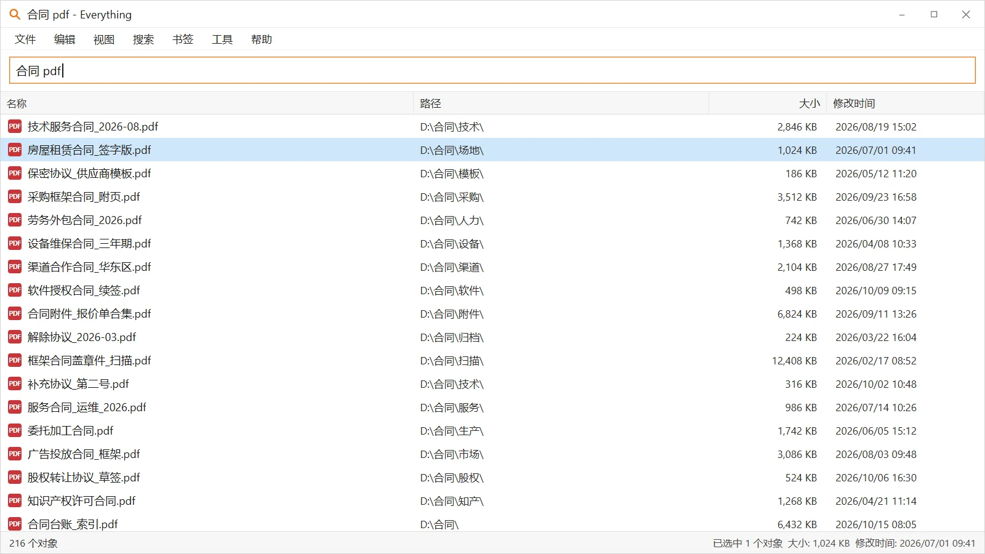Click the PDF icon for 合同附件_报价单合集.pdf
This screenshot has height=554, width=985.
[15, 314]
